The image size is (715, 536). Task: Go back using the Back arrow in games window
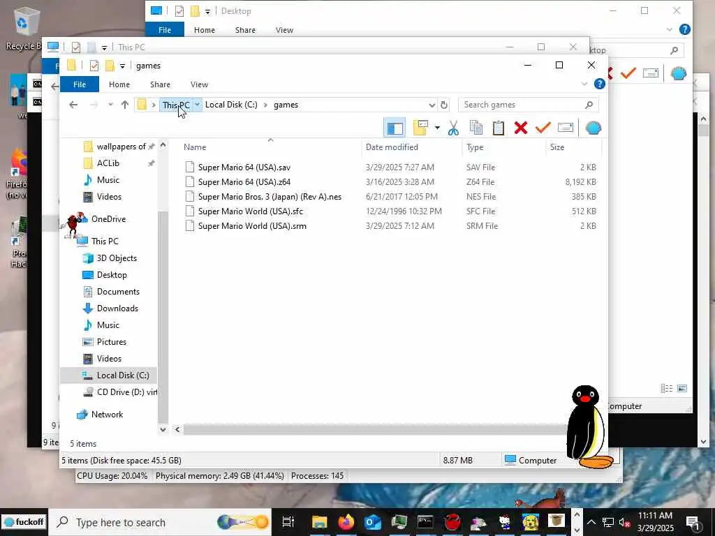click(73, 105)
